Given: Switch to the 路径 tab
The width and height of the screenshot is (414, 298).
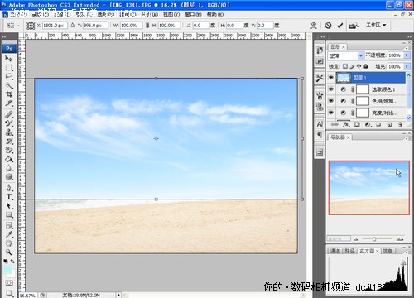Looking at the screenshot, I should (x=349, y=251).
